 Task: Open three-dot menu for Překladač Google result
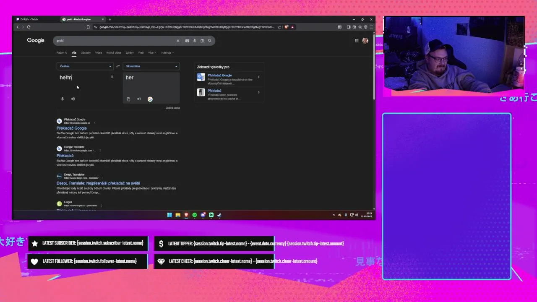94,123
